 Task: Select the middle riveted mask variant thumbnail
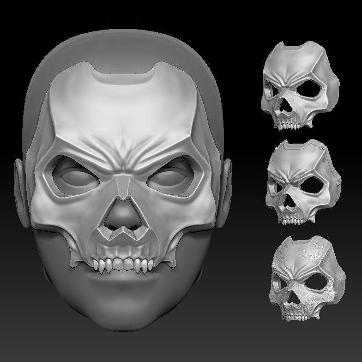pyautogui.click(x=303, y=183)
